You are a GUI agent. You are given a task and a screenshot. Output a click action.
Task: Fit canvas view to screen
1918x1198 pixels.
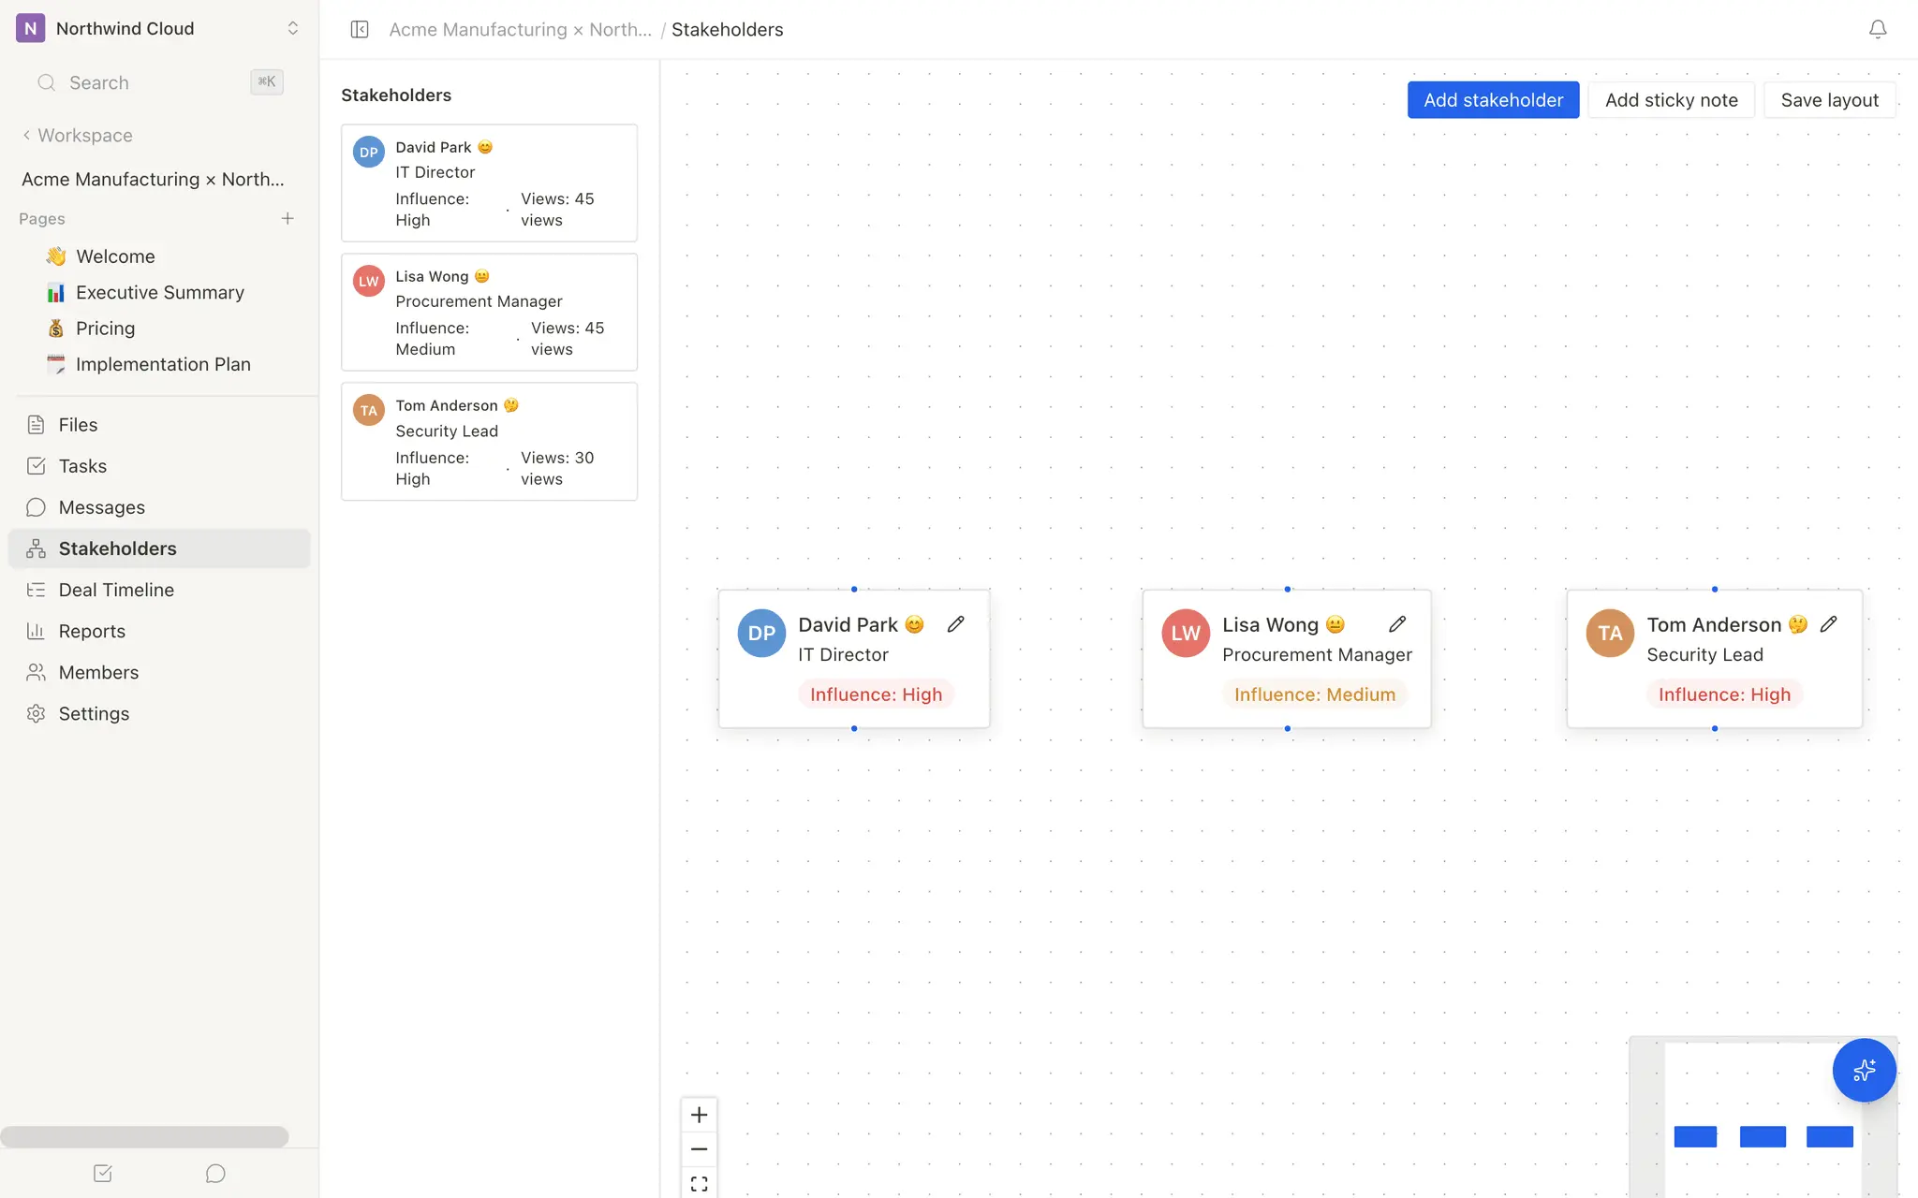coord(699,1183)
